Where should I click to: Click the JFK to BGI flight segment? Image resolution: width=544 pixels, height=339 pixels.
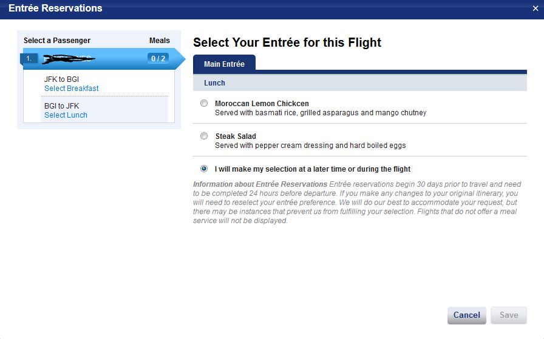coord(61,79)
